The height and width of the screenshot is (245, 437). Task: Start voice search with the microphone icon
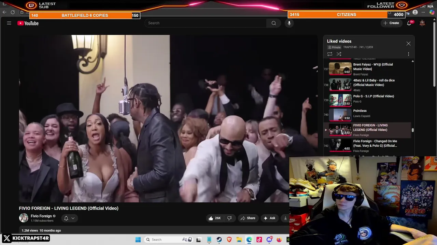(x=289, y=23)
